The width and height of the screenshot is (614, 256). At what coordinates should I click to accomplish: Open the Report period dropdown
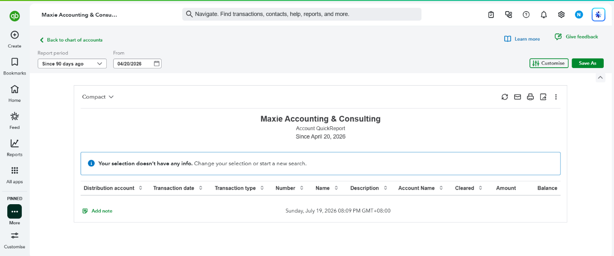[72, 64]
